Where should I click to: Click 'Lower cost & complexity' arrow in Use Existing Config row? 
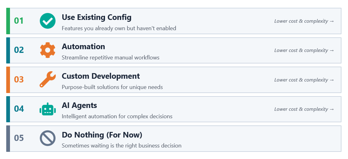[304, 21]
